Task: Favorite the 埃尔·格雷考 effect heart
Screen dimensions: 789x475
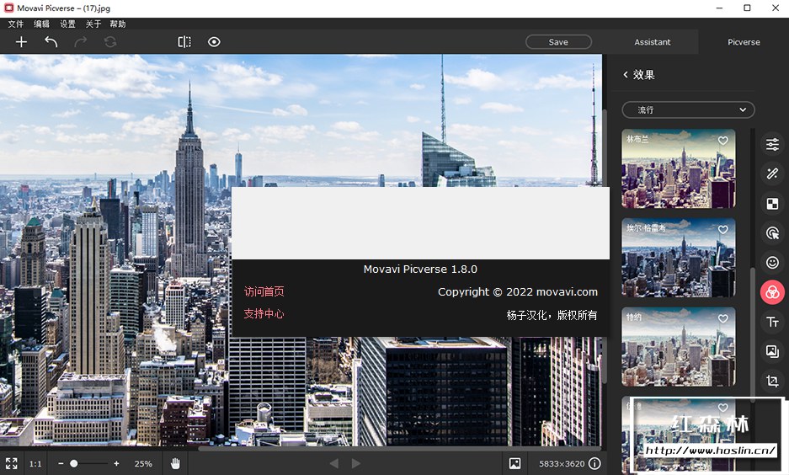Action: [723, 230]
